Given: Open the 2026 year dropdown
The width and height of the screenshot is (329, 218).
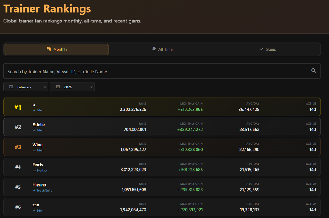Looking at the screenshot, I should tap(72, 87).
